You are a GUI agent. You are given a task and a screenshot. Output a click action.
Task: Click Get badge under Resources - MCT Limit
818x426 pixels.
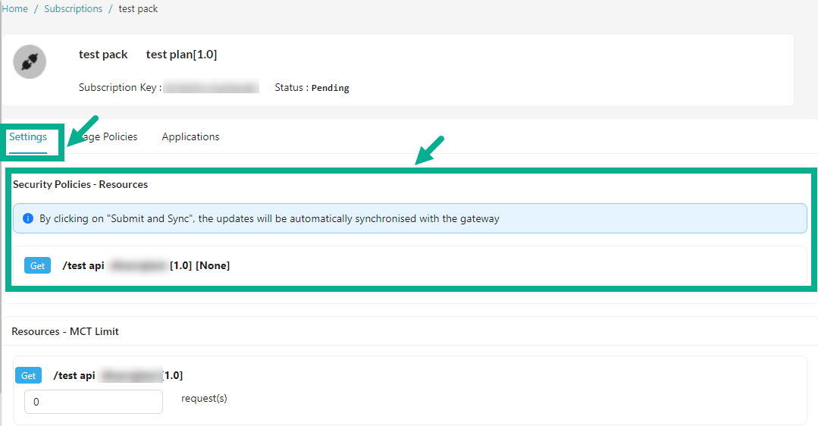pyautogui.click(x=28, y=375)
